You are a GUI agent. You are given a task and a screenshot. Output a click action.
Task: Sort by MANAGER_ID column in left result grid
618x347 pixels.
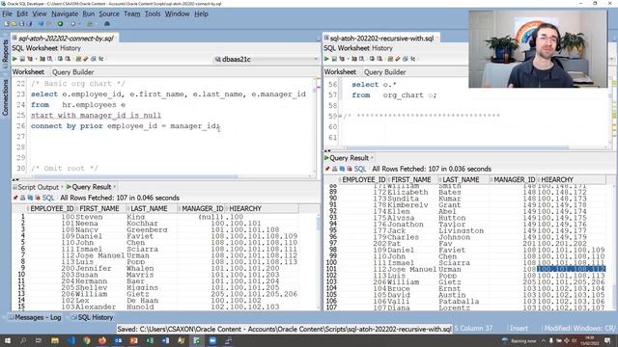[x=203, y=208]
